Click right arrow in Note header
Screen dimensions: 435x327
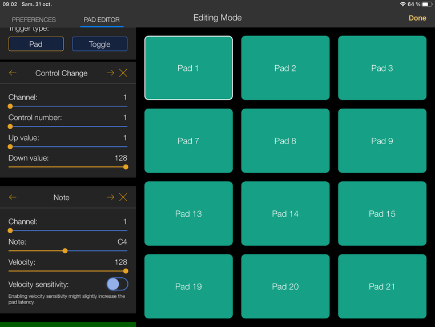point(111,197)
